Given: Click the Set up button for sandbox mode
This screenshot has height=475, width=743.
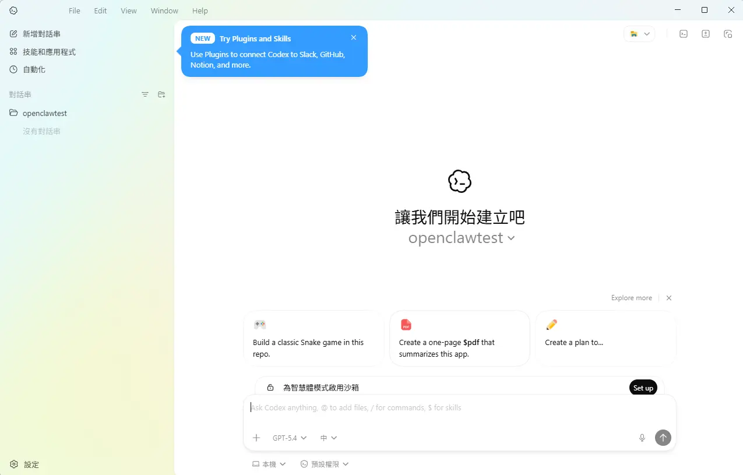Looking at the screenshot, I should (643, 387).
